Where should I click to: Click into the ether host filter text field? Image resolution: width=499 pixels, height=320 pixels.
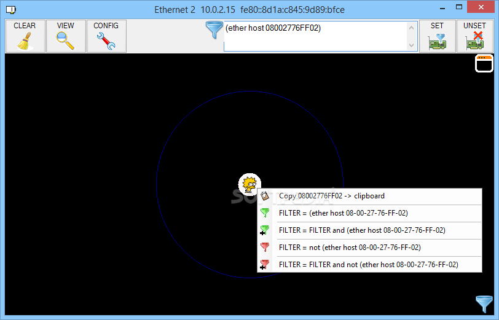315,36
